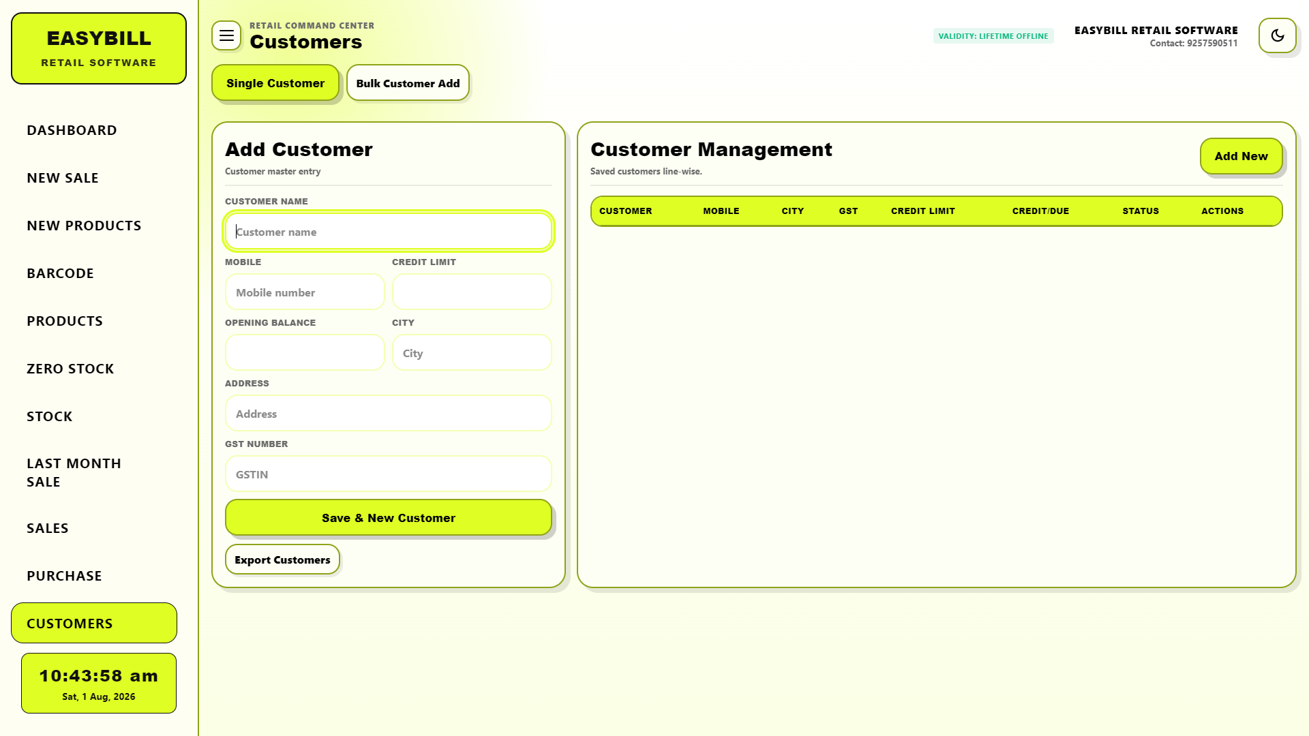Focus the Customer name field

click(389, 232)
